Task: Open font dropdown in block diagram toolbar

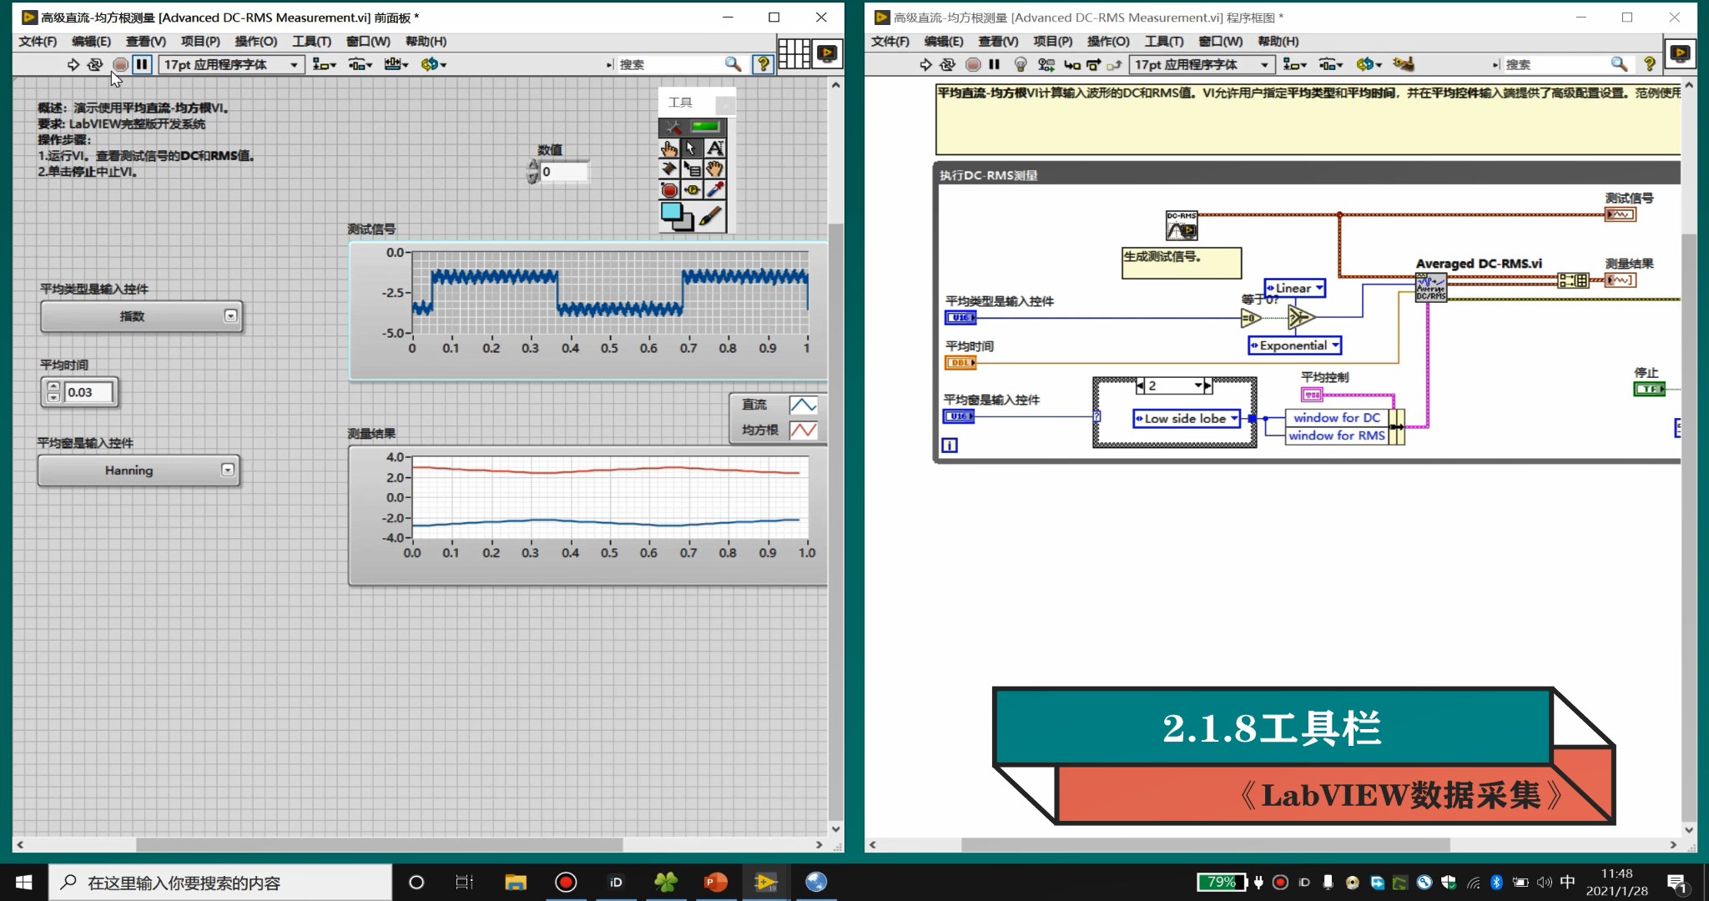Action: (x=1202, y=64)
